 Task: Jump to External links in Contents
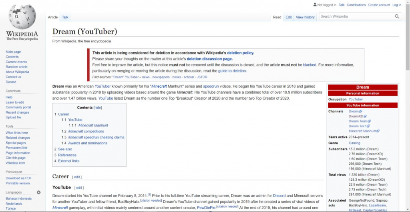68,161
